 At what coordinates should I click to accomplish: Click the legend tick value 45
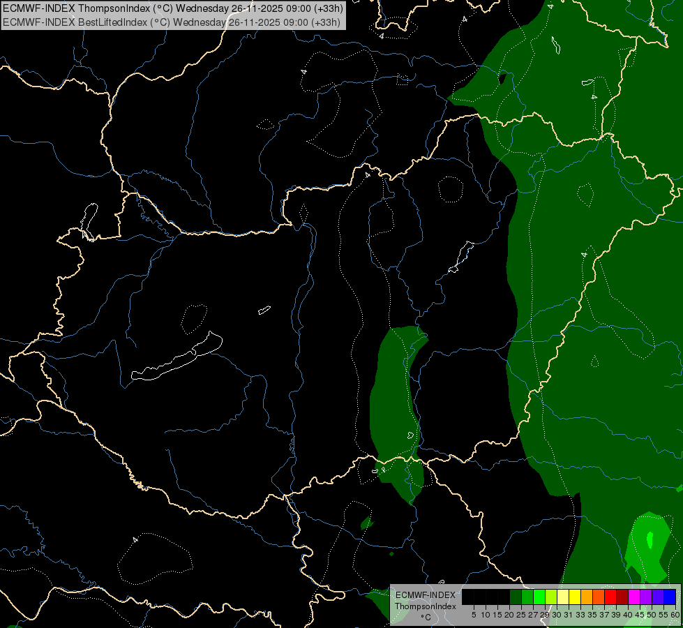coord(640,615)
